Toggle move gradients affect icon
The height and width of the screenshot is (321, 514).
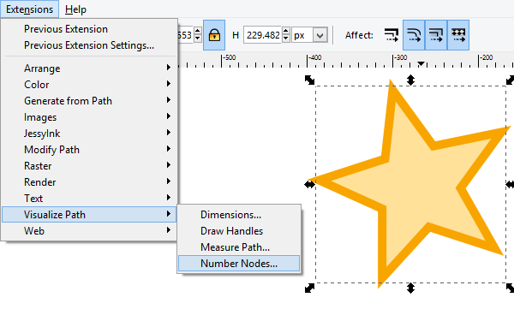[x=436, y=35]
